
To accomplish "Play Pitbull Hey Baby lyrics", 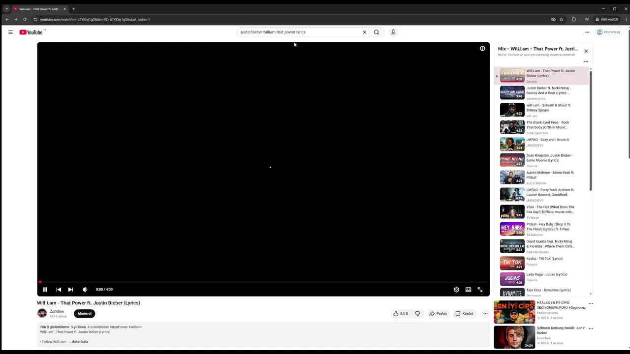I will (x=541, y=229).
